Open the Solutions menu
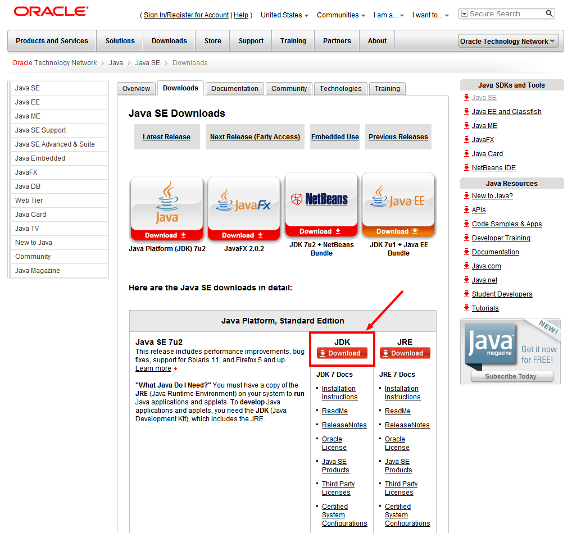572x533 pixels. tap(120, 41)
